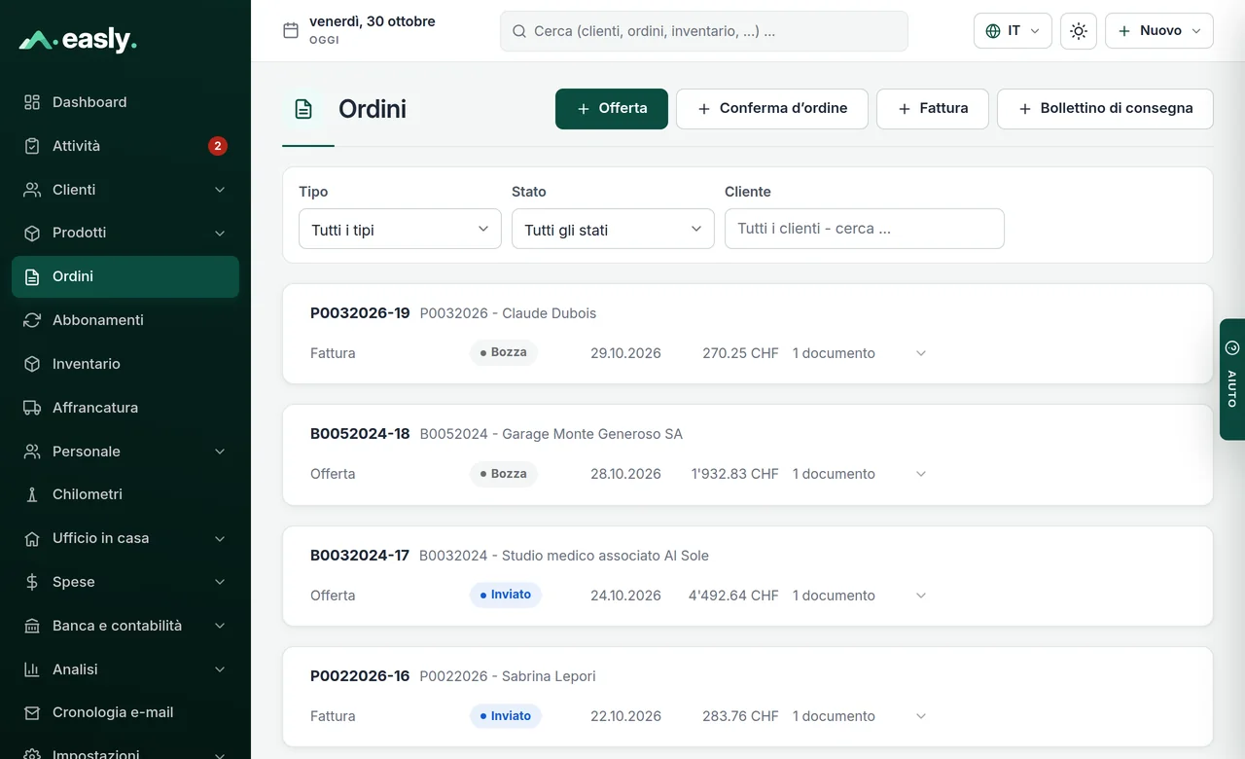Image resolution: width=1245 pixels, height=759 pixels.
Task: Open the Abbonamenti sidebar item
Action: 125,320
